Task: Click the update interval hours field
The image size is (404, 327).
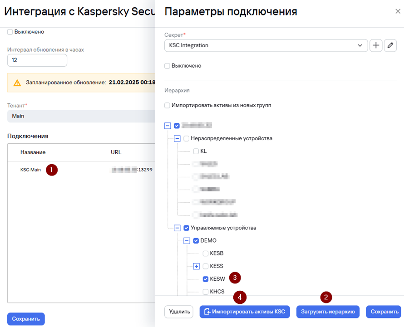Action: [37, 60]
